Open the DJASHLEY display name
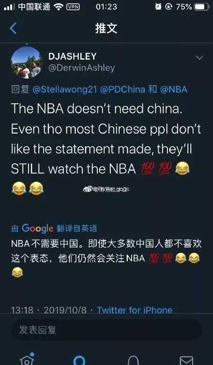 click(73, 56)
